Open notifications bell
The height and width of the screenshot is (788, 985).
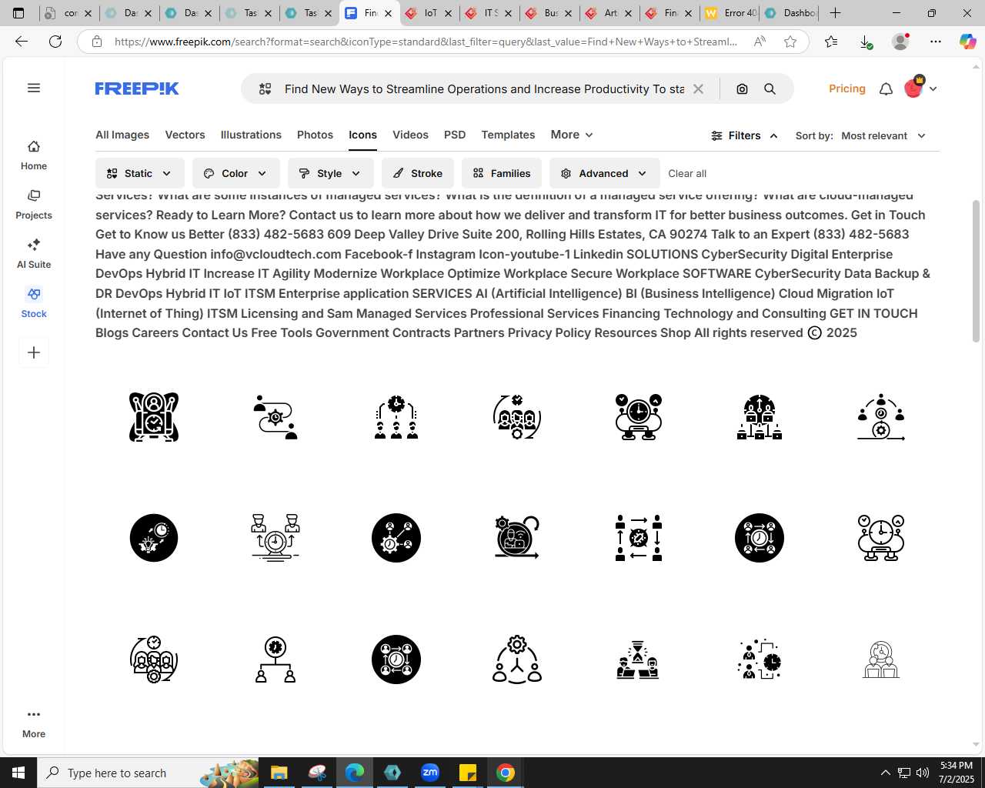point(886,89)
